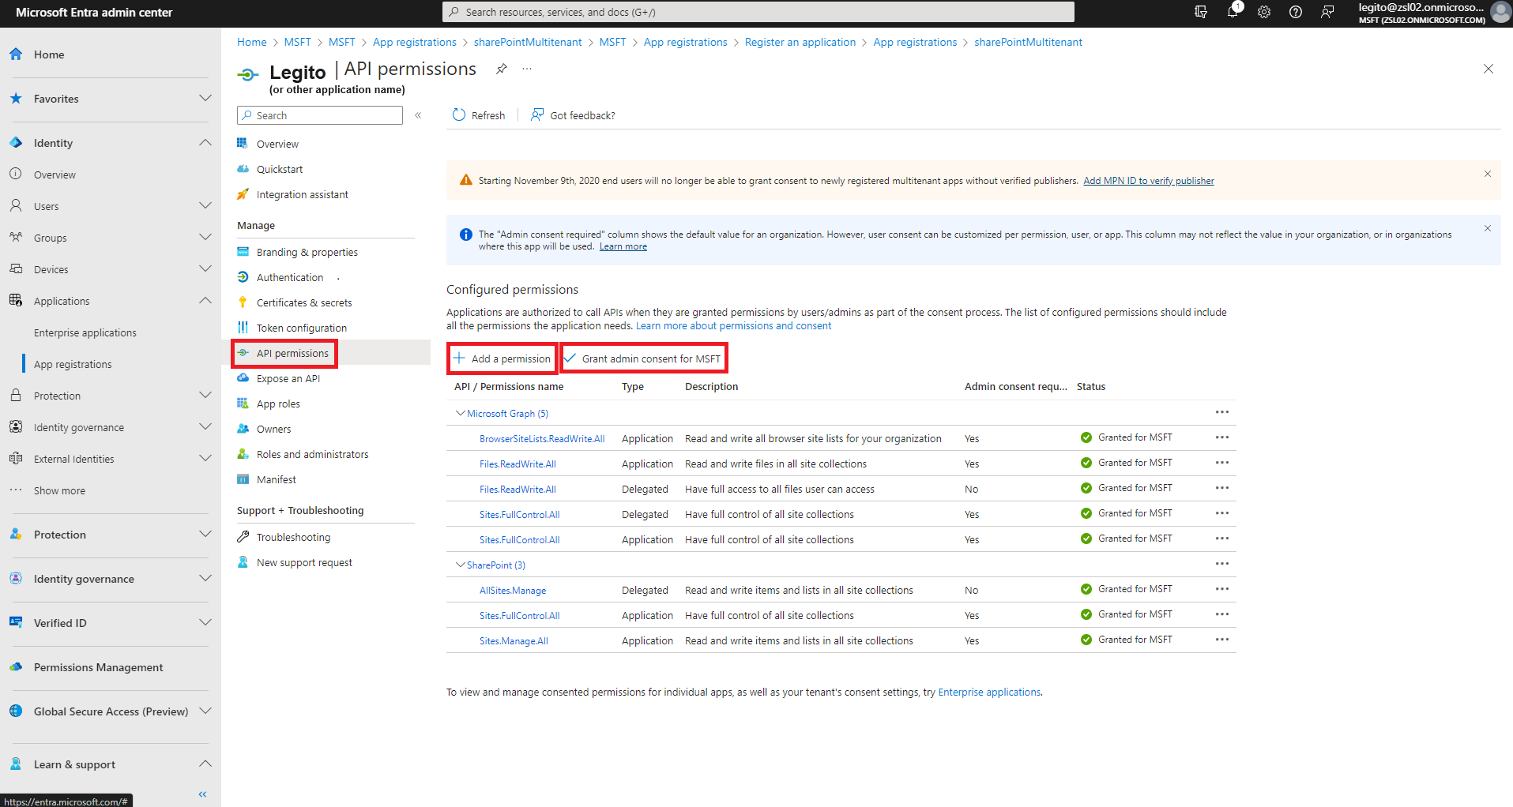Image resolution: width=1513 pixels, height=807 pixels.
Task: Expand the Groups submenu
Action: click(x=205, y=238)
